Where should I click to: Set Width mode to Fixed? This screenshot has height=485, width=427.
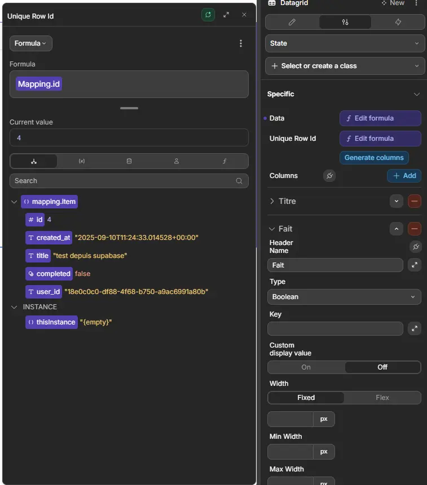coord(306,398)
